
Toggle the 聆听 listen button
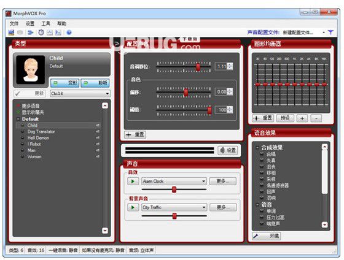click(x=95, y=83)
